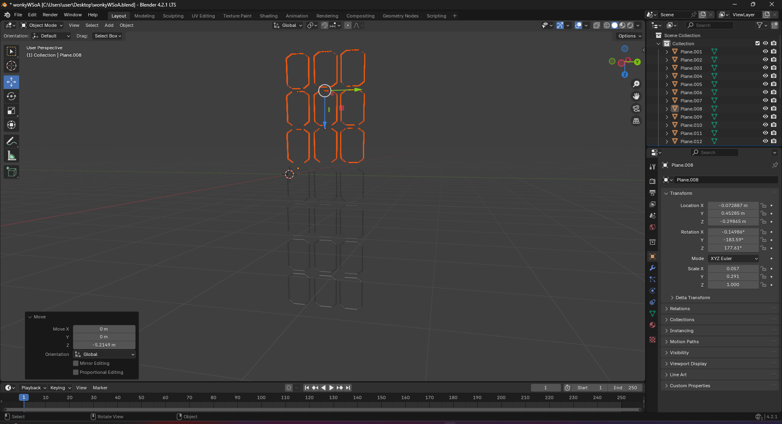The image size is (782, 424).
Task: Jump to the last animation frame
Action: [x=348, y=388]
